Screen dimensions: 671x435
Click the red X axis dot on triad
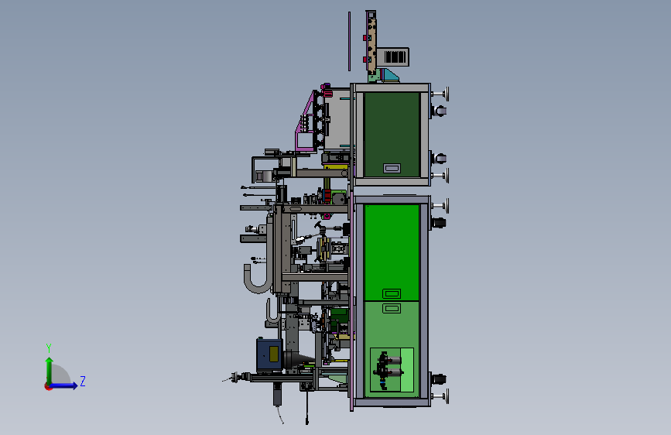click(48, 386)
